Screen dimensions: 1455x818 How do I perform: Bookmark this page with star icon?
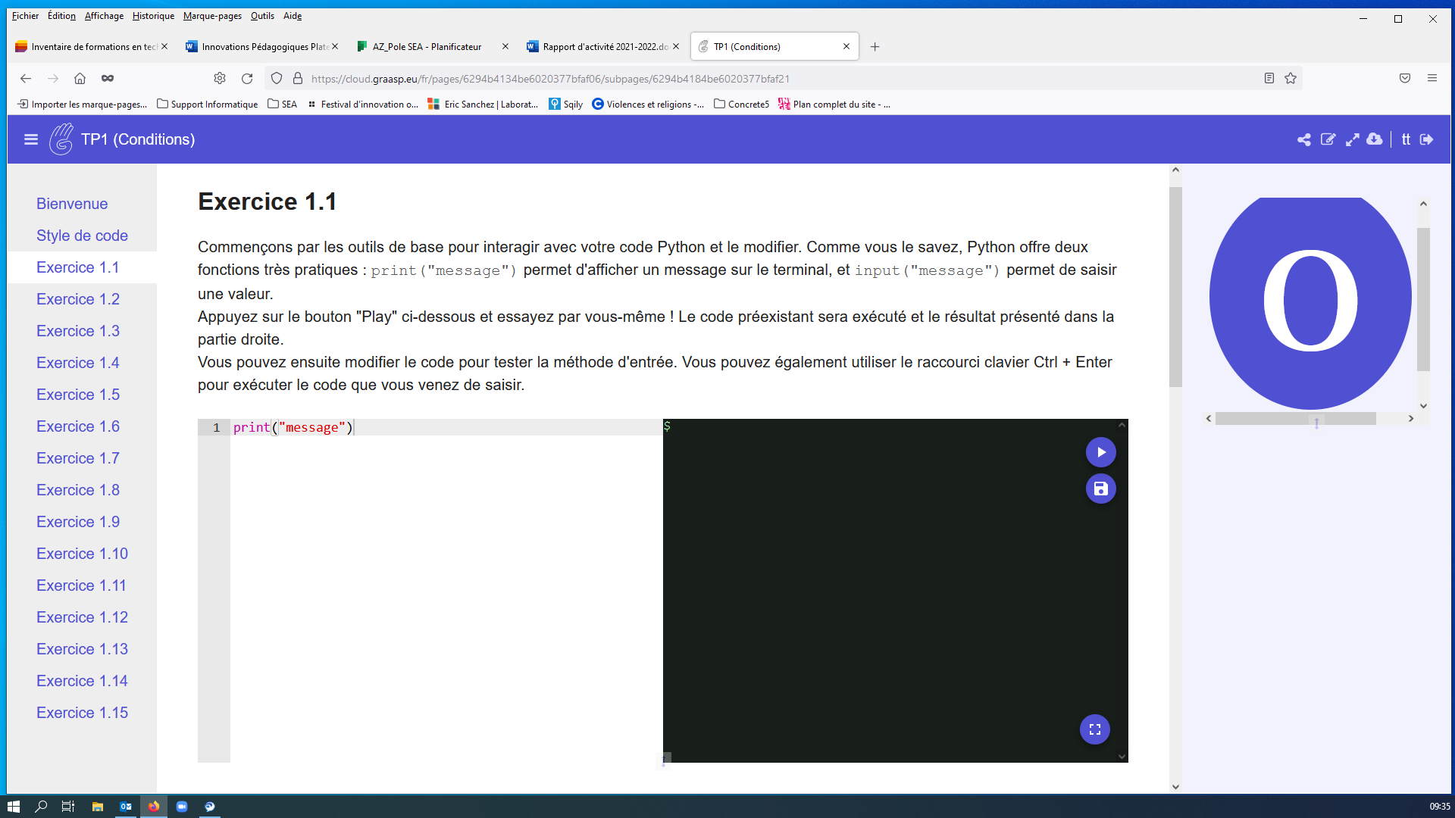1291,78
